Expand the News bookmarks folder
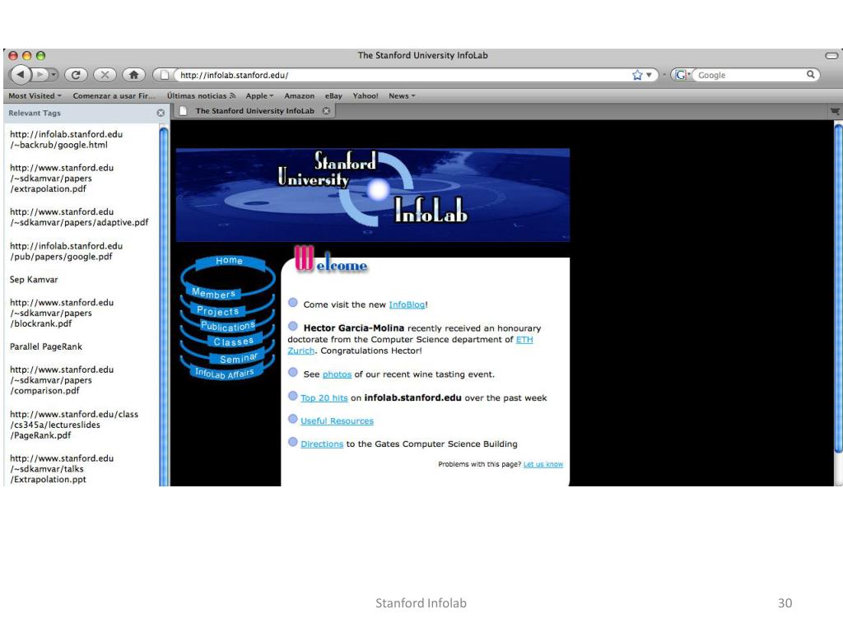The image size is (843, 632). (402, 95)
